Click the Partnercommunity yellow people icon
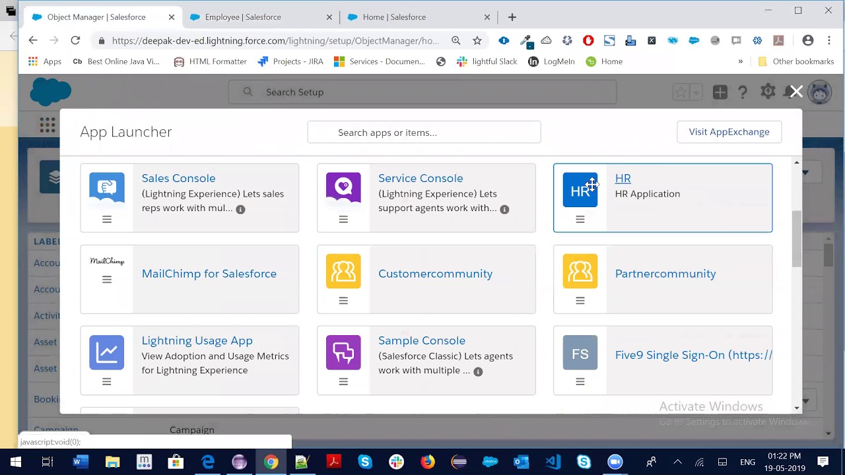845x475 pixels. [580, 271]
